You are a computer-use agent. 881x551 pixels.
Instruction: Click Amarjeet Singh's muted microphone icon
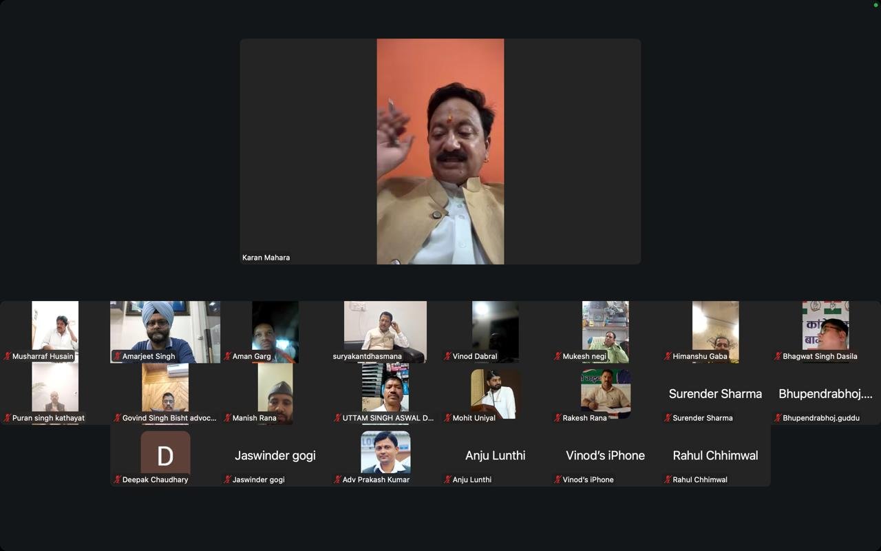(118, 356)
